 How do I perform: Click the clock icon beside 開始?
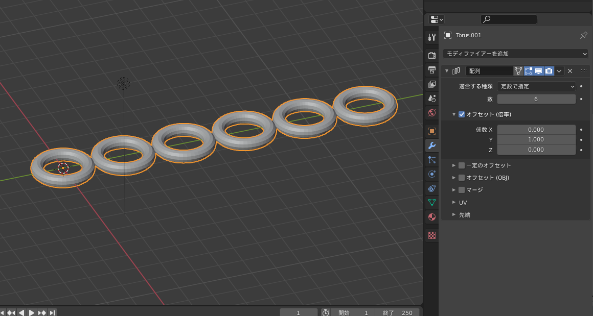click(326, 312)
